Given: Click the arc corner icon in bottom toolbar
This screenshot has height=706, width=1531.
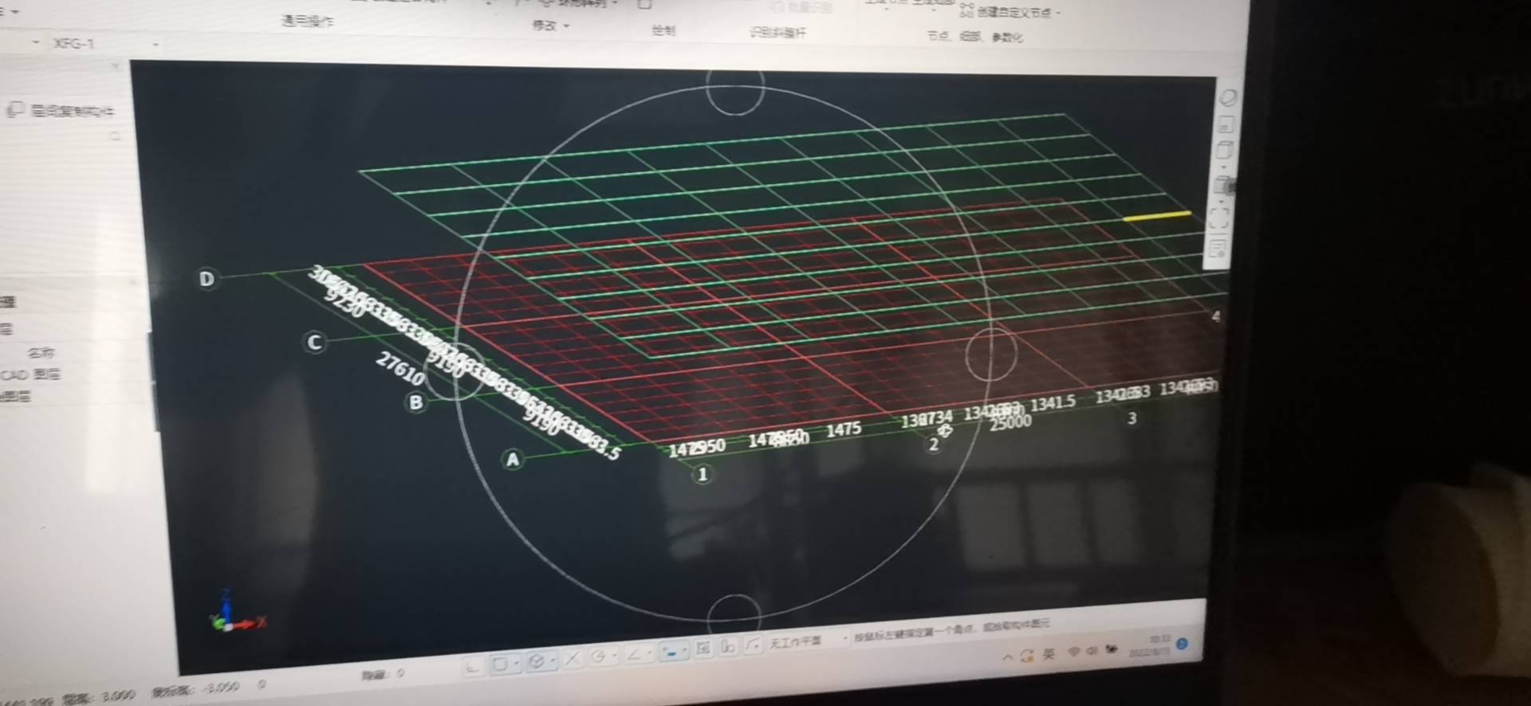Looking at the screenshot, I should [x=752, y=645].
